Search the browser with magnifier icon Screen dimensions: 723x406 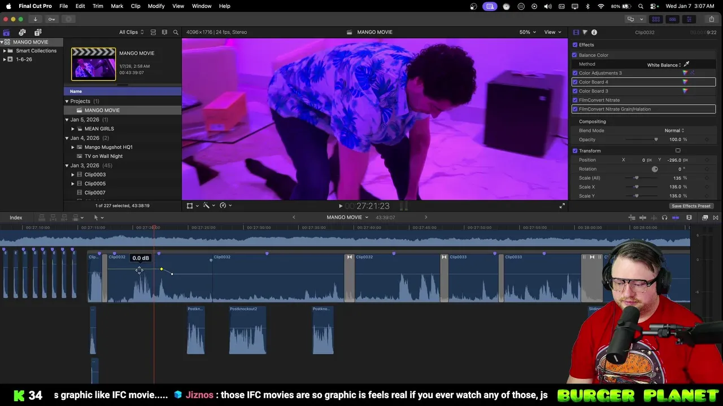pos(176,32)
